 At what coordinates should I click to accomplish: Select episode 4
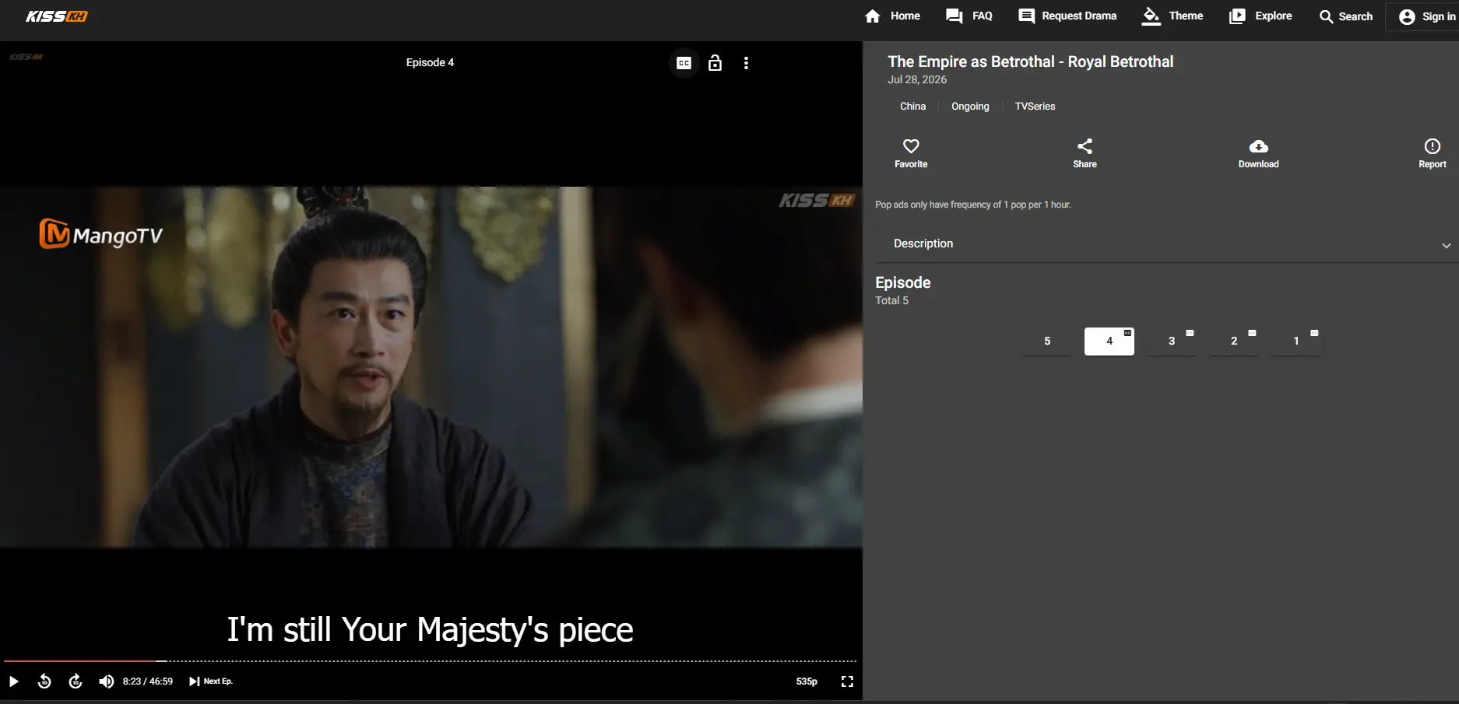tap(1109, 341)
